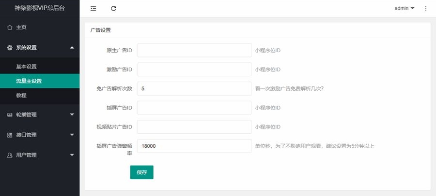The image size is (436, 196).
Task: Open the three-dot more options menu
Action: pyautogui.click(x=426, y=8)
